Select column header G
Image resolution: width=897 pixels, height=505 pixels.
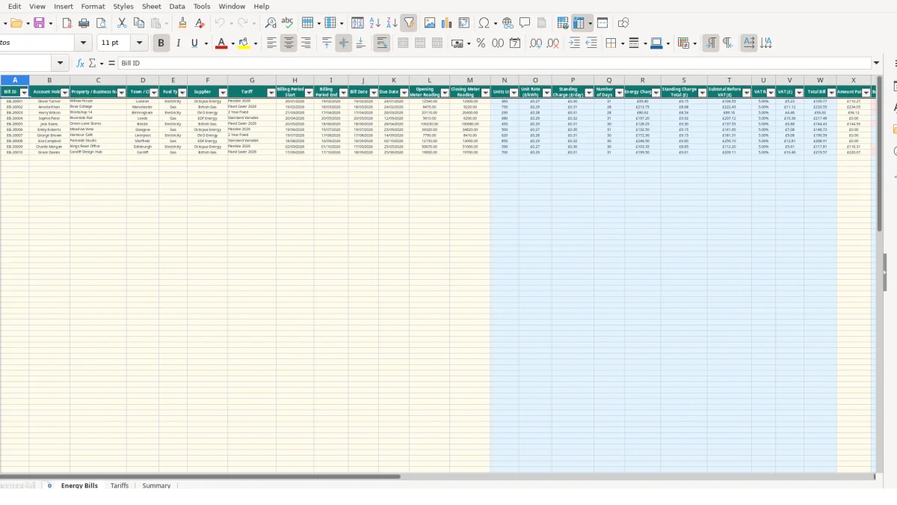252,80
